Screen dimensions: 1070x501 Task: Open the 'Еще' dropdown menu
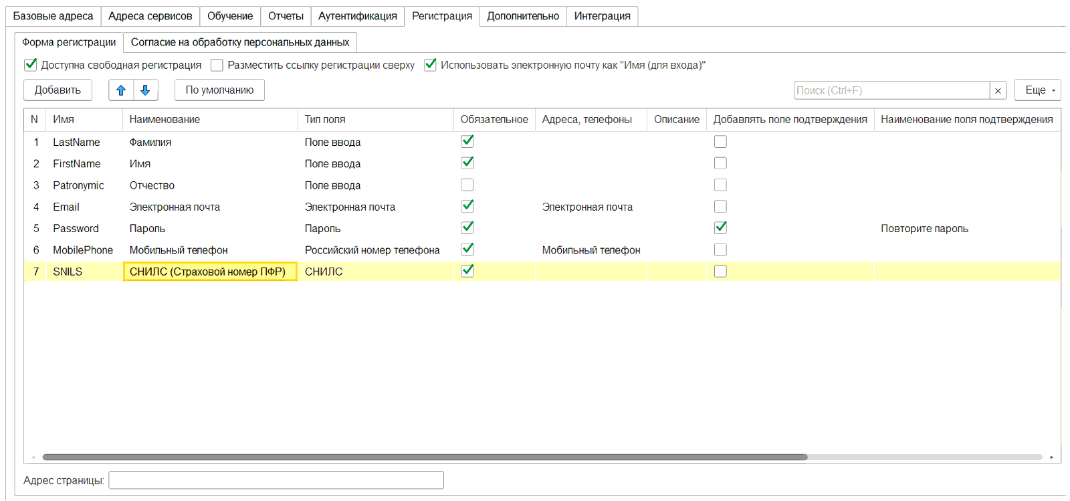tap(1038, 90)
